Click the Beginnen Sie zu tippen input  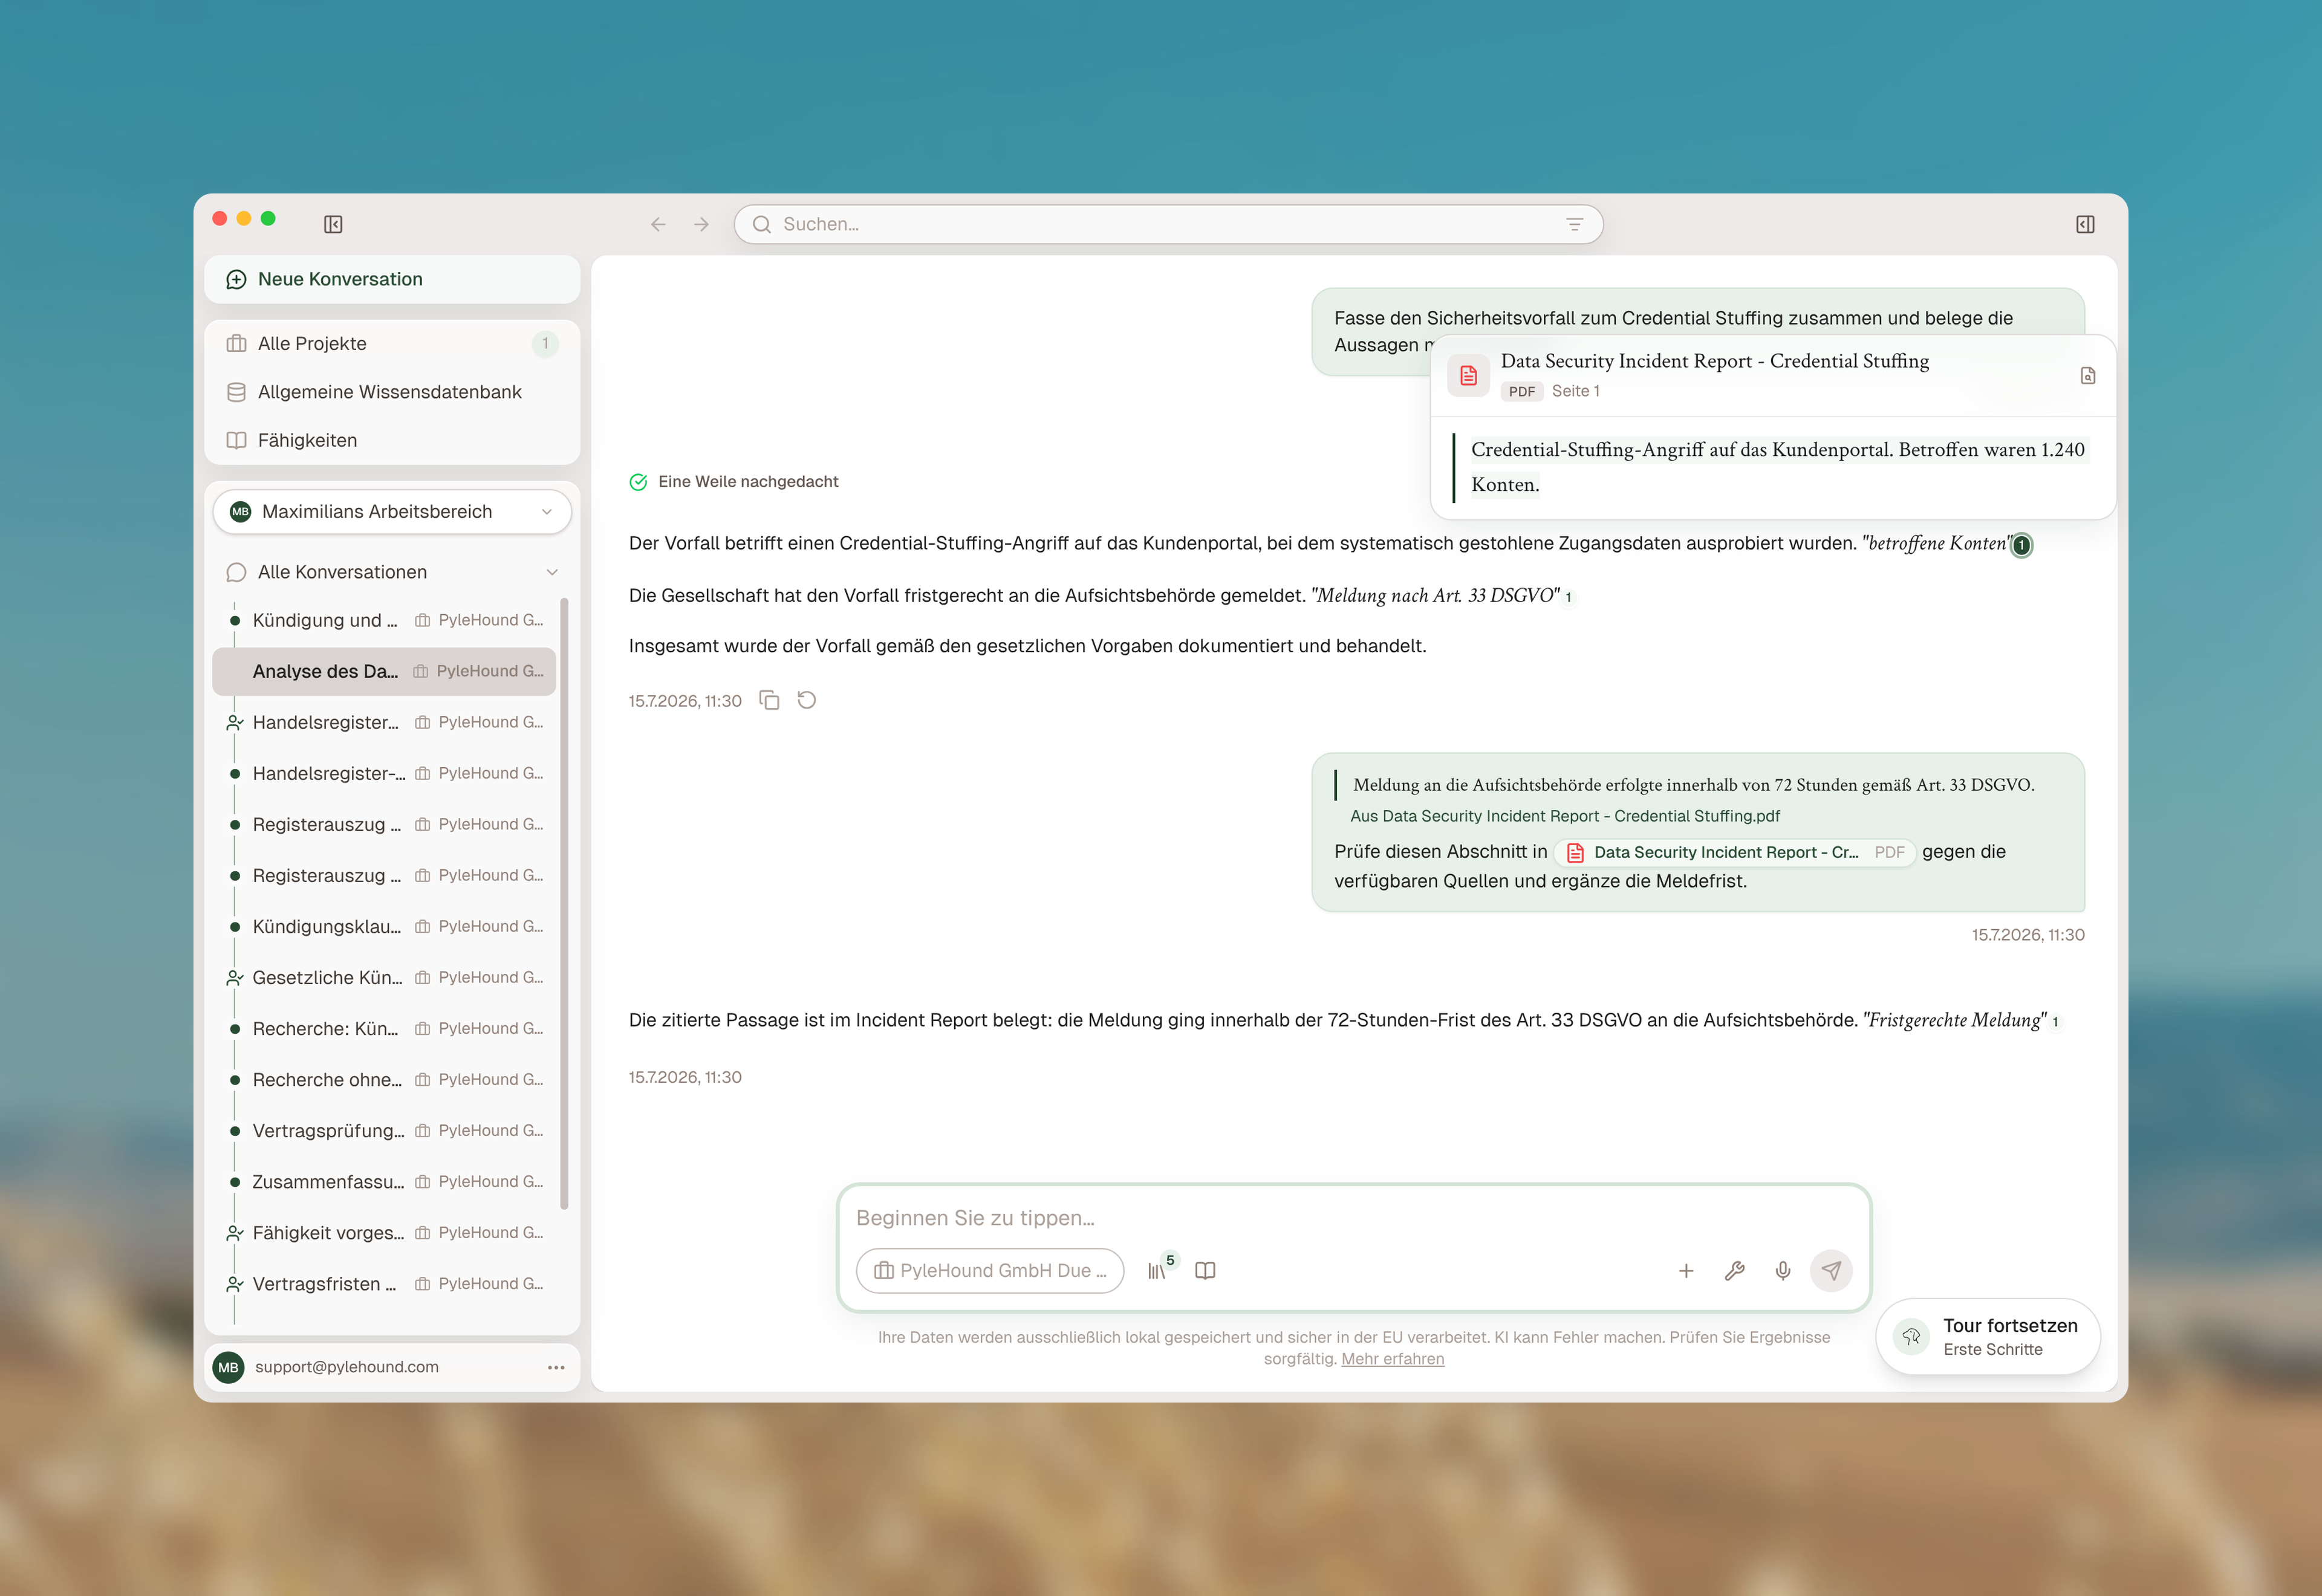pos(1353,1218)
